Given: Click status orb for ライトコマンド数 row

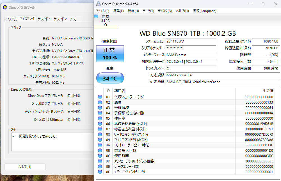Looking at the screenshot, I should [100, 140].
